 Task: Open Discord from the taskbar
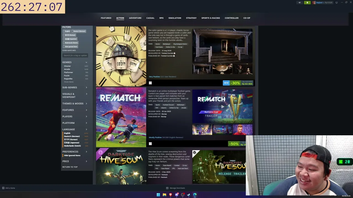176,195
